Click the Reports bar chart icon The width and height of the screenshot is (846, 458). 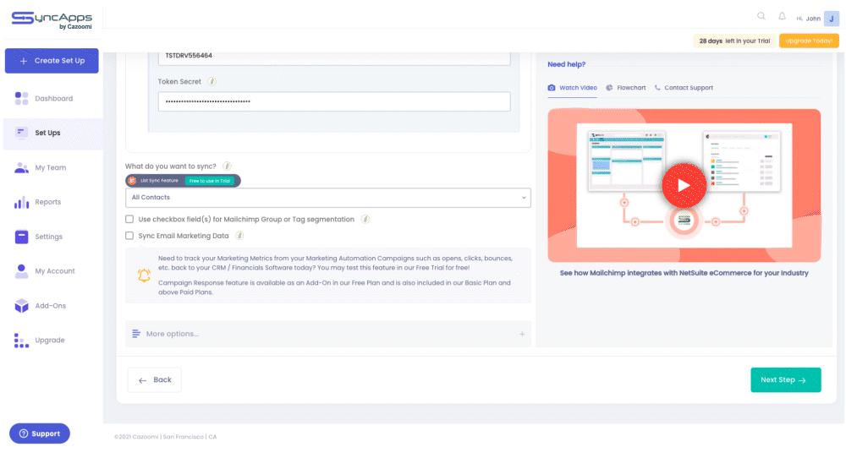22,202
